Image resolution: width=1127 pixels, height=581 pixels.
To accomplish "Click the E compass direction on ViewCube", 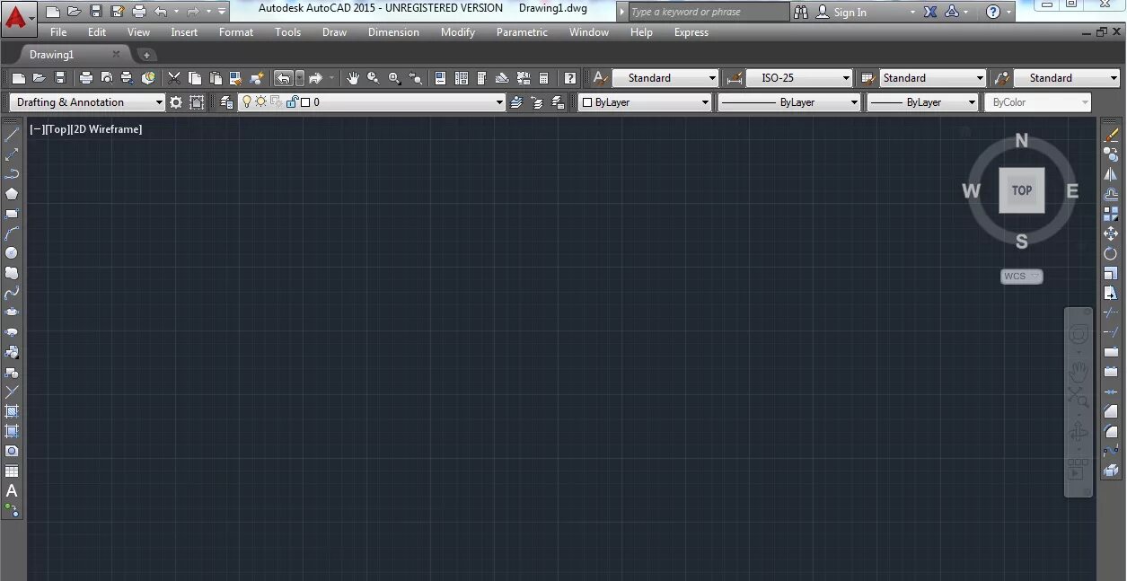I will [x=1072, y=190].
